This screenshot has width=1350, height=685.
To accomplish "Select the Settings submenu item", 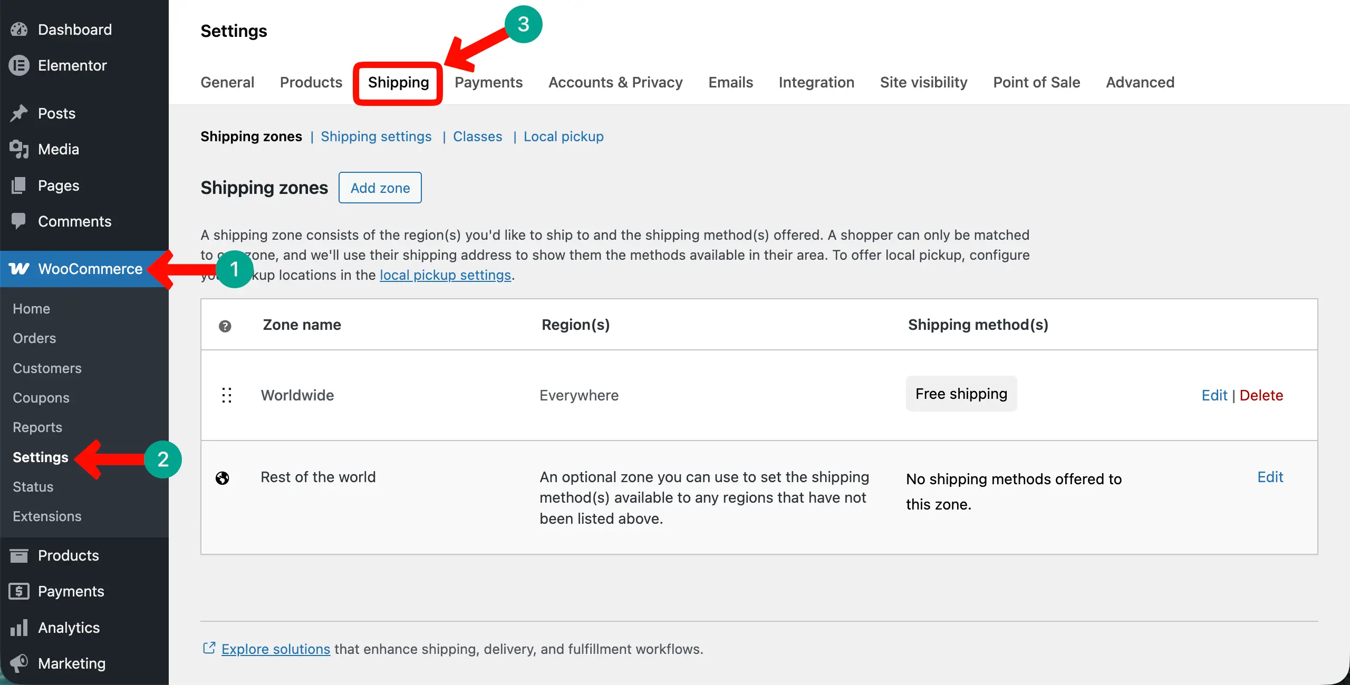I will pyautogui.click(x=41, y=457).
